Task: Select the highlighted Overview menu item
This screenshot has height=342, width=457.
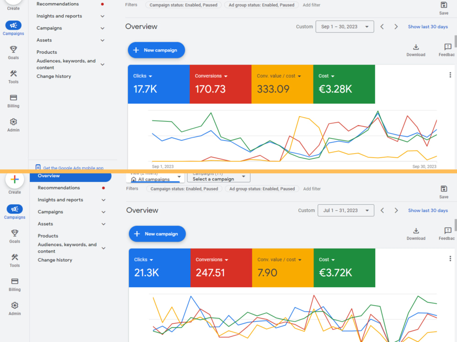Action: 70,177
